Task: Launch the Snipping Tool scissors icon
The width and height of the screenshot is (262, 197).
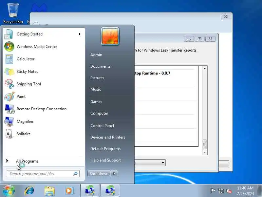Action: pyautogui.click(x=9, y=84)
